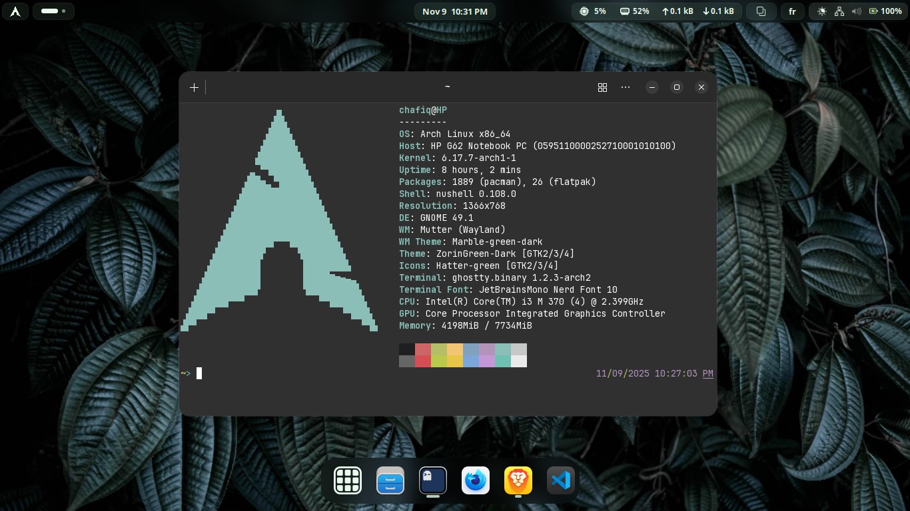Launch Visual Studio Code from dock
This screenshot has height=511, width=910.
tap(561, 480)
